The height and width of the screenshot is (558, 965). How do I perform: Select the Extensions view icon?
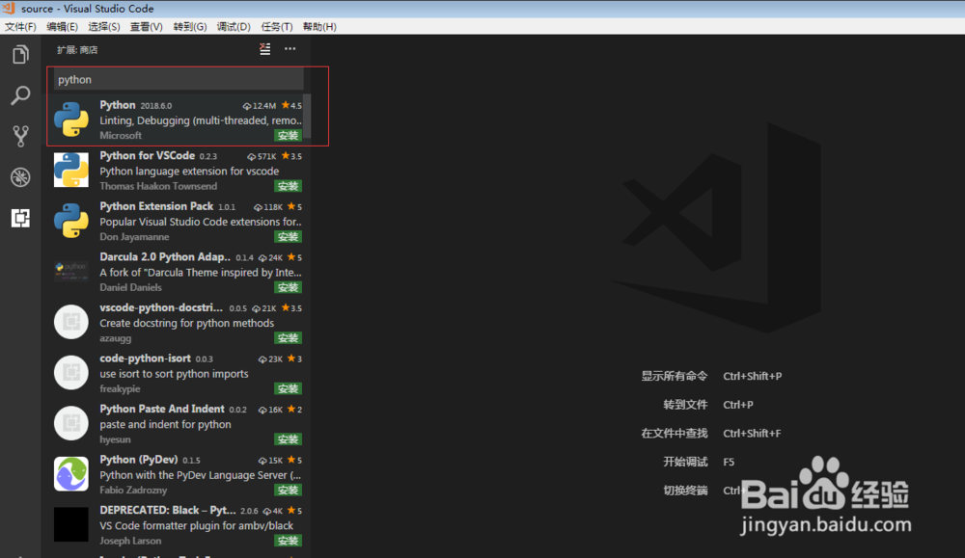pos(20,218)
